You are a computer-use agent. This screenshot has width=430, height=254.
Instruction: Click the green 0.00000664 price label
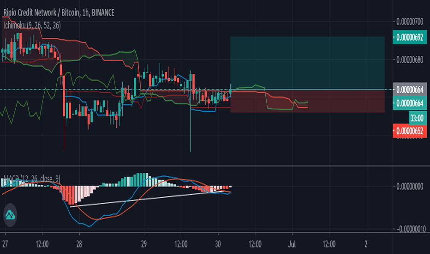point(410,103)
